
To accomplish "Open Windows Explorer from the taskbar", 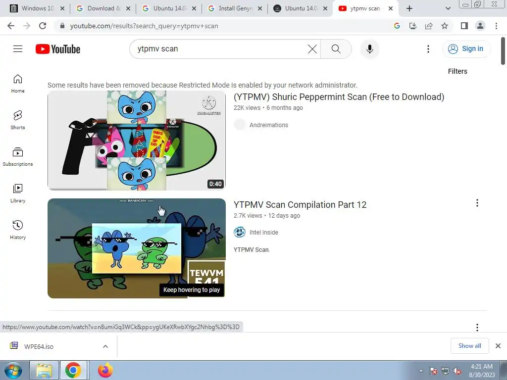I will point(44,370).
